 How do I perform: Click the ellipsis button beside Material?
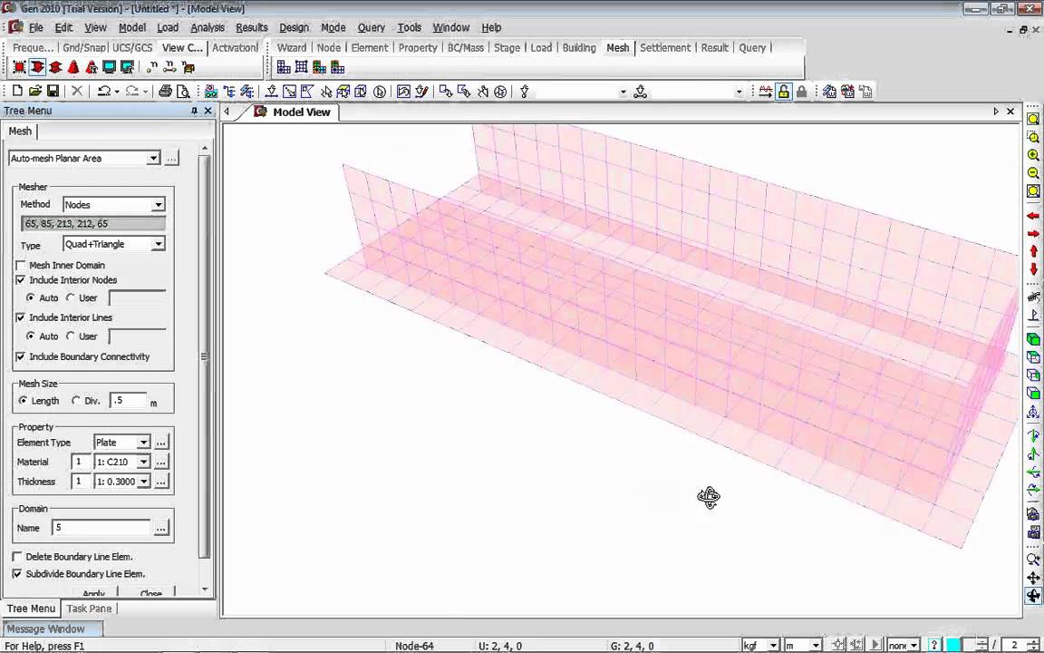coord(161,462)
